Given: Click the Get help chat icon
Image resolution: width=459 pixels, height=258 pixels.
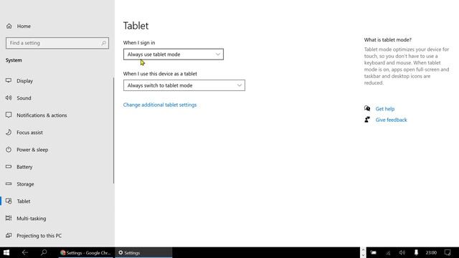Looking at the screenshot, I should click(x=367, y=108).
